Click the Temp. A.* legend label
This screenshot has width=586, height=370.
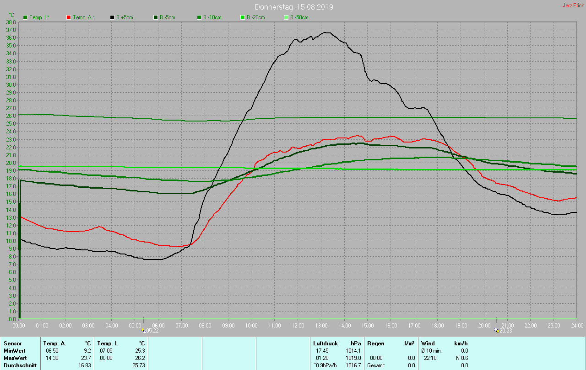[84, 17]
